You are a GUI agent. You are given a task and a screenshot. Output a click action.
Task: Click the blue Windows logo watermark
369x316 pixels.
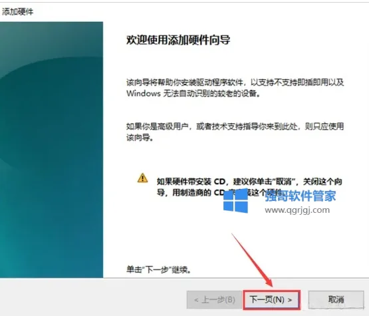[x=235, y=201]
